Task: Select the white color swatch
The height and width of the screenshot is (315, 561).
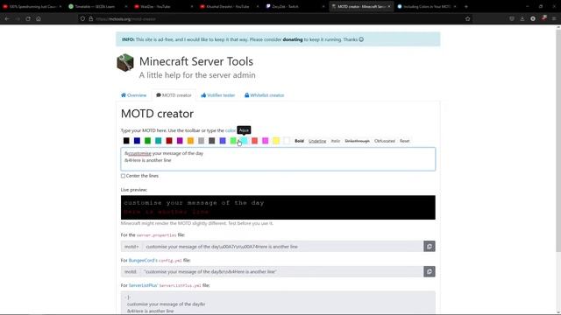Action: pyautogui.click(x=287, y=141)
